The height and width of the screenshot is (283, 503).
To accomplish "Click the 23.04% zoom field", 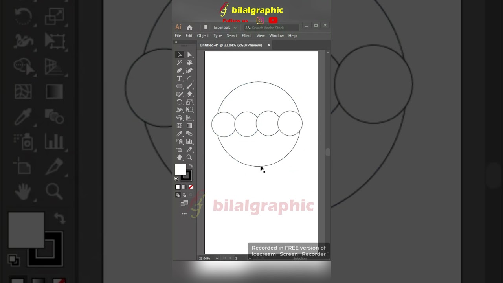I will tap(206, 258).
